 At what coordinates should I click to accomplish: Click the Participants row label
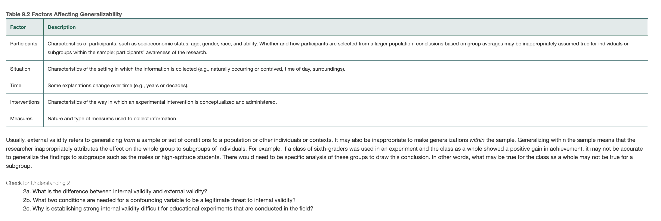click(24, 44)
